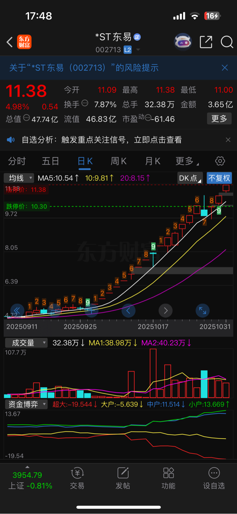Tap the speaker announcement icon
Image resolution: width=237 pixels, height=514 pixels.
coord(11,140)
